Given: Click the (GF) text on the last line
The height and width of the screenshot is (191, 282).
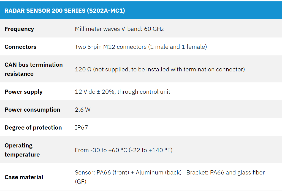Looking at the screenshot, I should pyautogui.click(x=80, y=182).
